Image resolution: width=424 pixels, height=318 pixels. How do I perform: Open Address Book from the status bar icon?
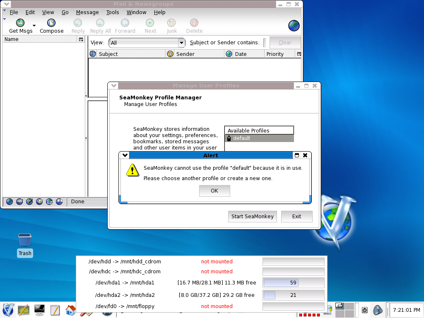point(39,202)
